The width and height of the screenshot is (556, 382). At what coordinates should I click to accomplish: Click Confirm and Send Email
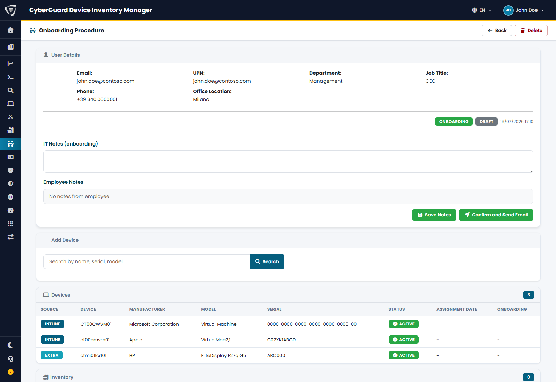(x=496, y=215)
